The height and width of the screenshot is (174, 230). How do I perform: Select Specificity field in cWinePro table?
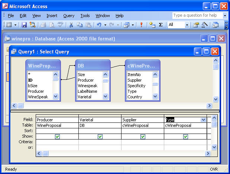coord(136,86)
